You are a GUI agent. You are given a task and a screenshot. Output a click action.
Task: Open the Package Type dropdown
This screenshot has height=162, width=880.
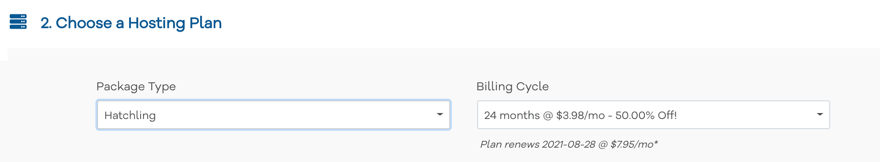click(x=274, y=115)
